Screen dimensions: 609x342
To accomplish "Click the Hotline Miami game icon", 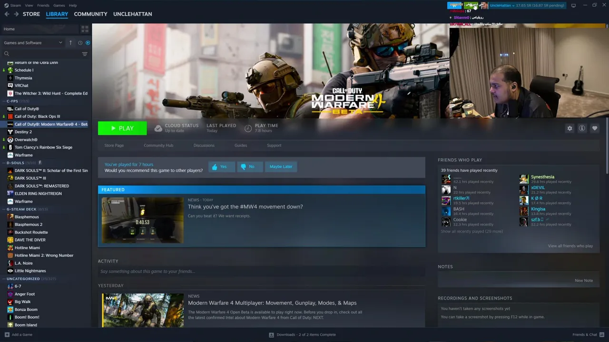I will point(10,247).
